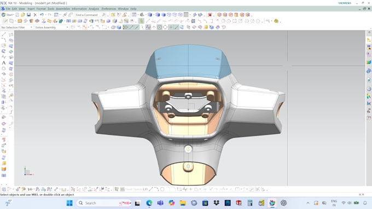This screenshot has width=372, height=209.
Task: Open notifications bell in system tray
Action: (x=365, y=203)
